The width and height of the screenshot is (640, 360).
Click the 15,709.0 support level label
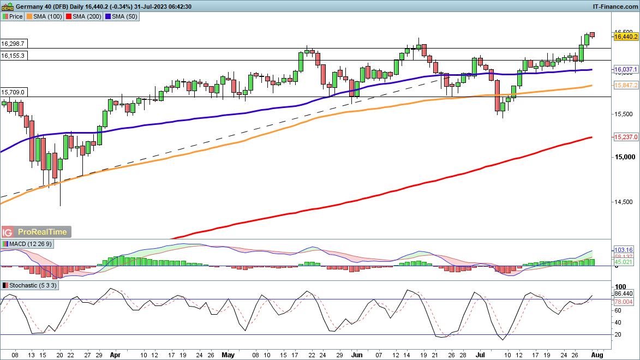pyautogui.click(x=13, y=92)
